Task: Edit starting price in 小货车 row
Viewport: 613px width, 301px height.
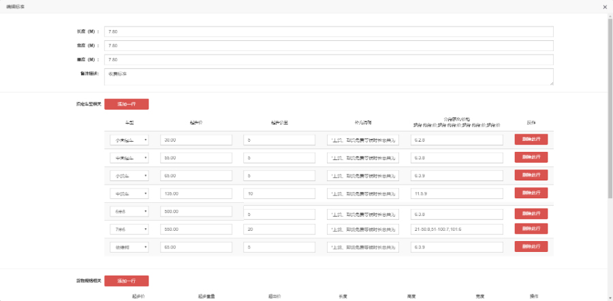Action: pos(196,176)
